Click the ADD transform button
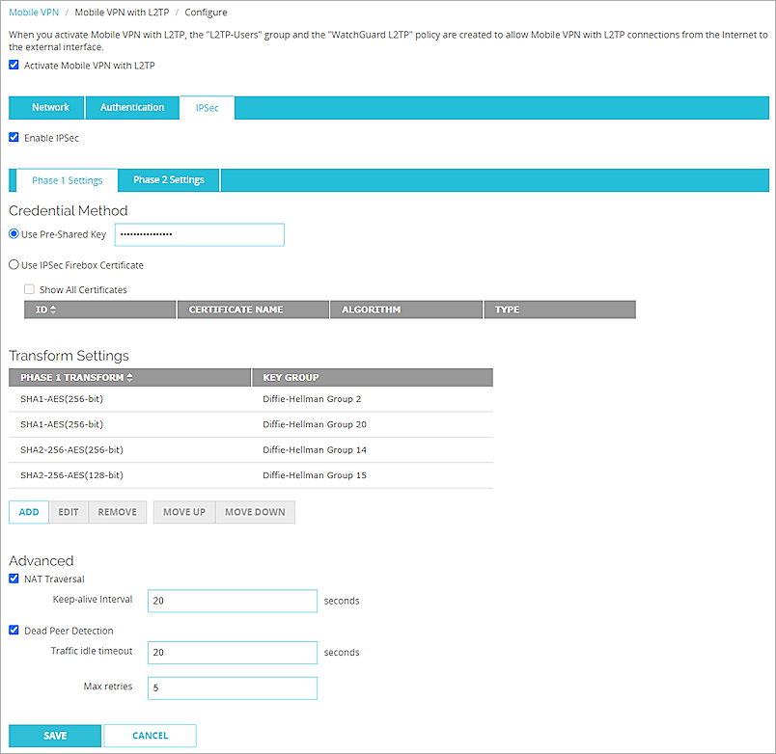This screenshot has height=754, width=776. click(28, 512)
